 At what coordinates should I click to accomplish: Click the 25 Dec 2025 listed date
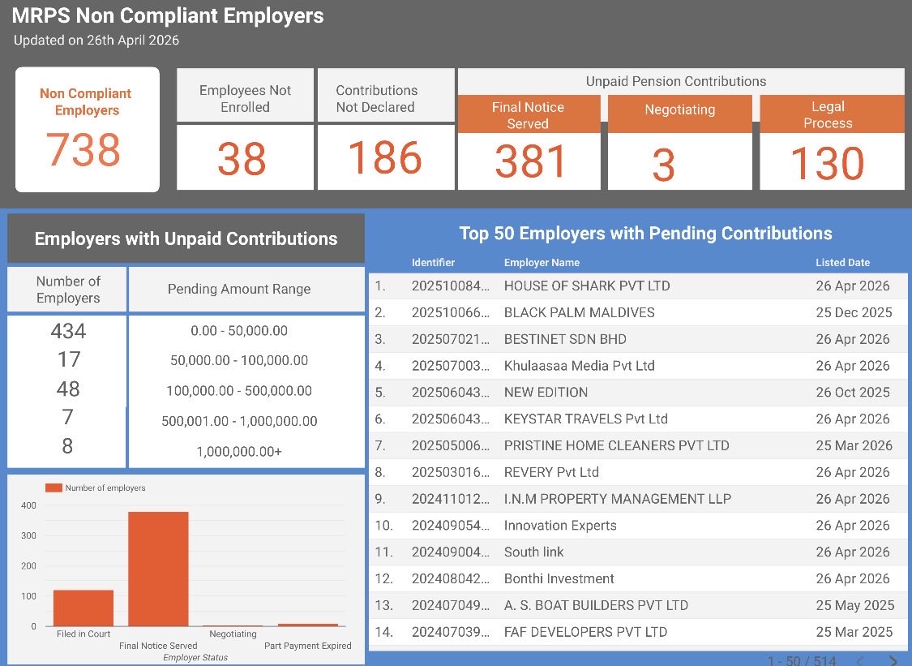[854, 312]
